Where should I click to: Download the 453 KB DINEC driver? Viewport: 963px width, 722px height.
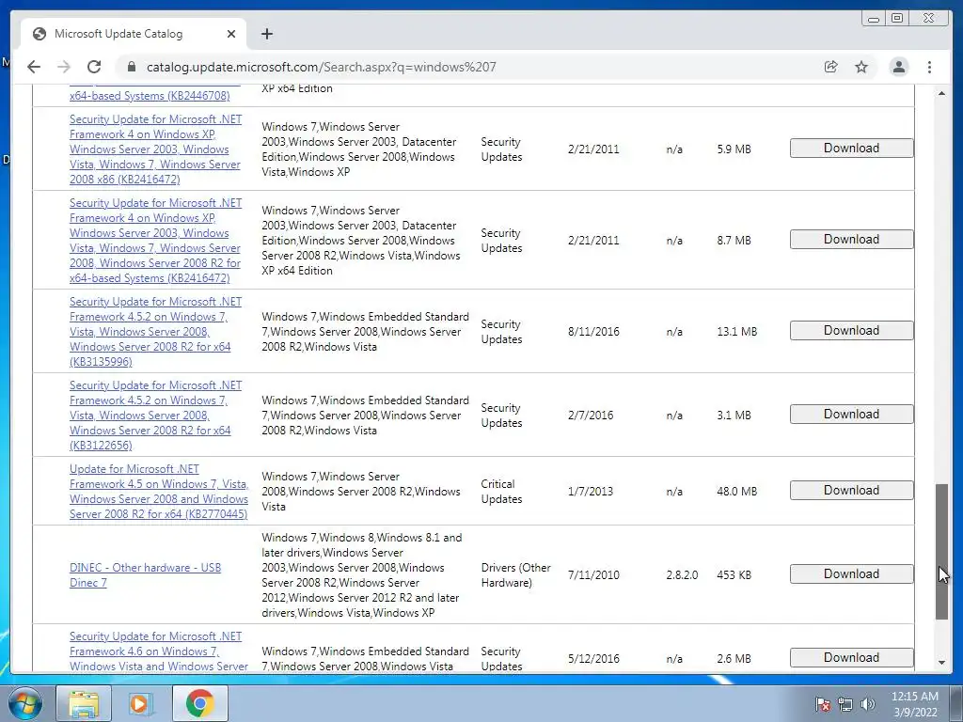coord(851,573)
